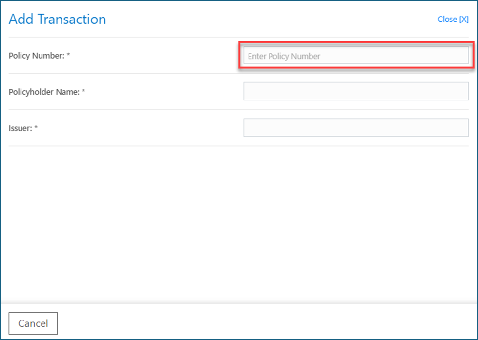Click the empty dialog area below Issuer
This screenshot has width=478, height=340.
tap(239, 220)
